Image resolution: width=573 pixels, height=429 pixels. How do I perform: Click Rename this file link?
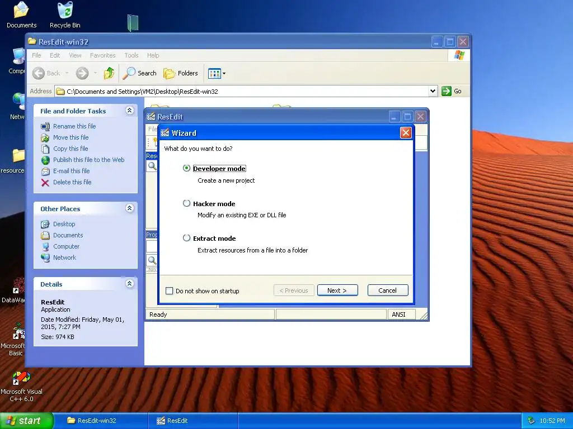point(74,126)
